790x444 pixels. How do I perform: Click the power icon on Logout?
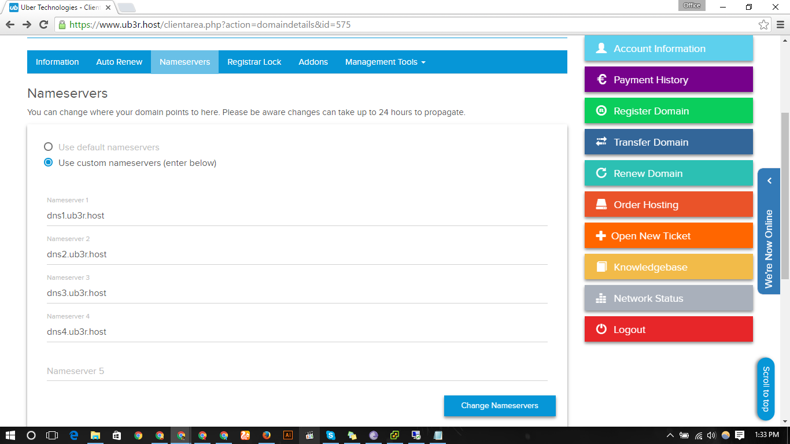pyautogui.click(x=601, y=330)
